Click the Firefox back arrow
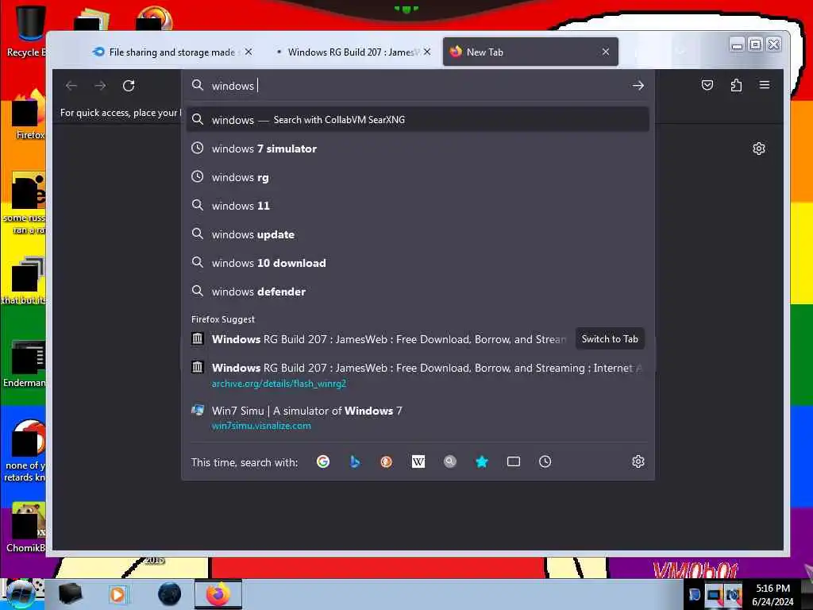The height and width of the screenshot is (610, 813). click(x=71, y=86)
